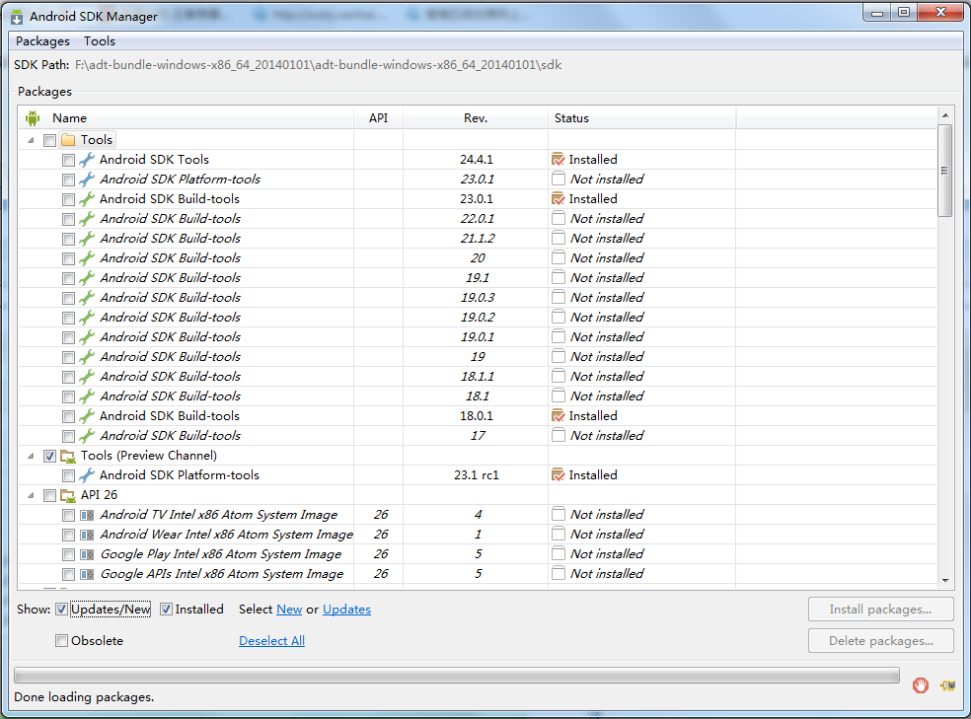Click revision 24.4.1 of Android SDK Tools
The image size is (971, 719).
click(x=477, y=160)
